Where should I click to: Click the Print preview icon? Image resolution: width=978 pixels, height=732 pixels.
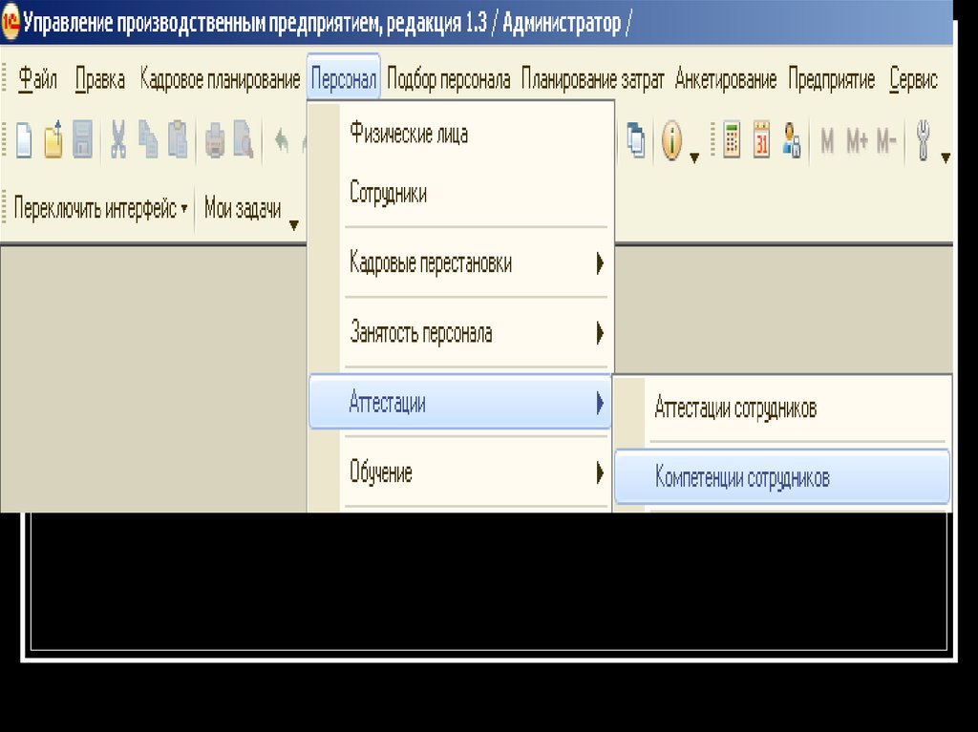(244, 139)
